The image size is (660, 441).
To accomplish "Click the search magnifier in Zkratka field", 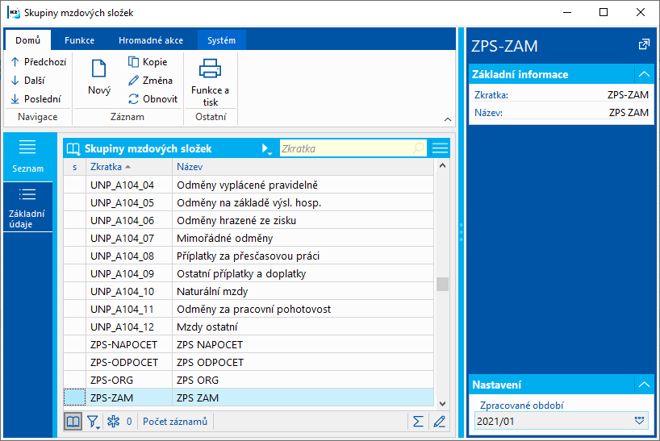I will (x=419, y=148).
